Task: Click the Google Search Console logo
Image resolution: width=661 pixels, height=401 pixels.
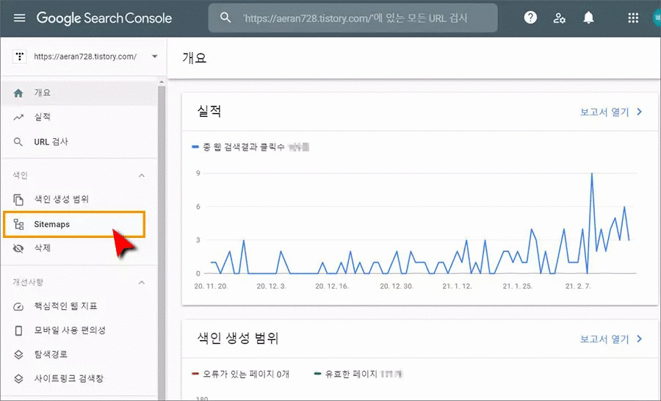Action: pos(104,18)
